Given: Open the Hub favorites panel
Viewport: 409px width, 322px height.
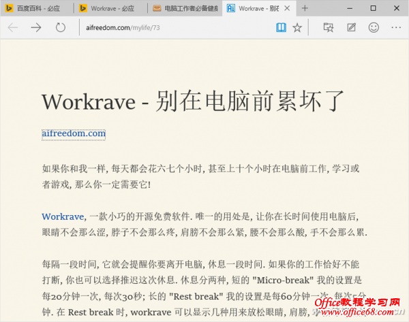Looking at the screenshot, I should pyautogui.click(x=329, y=28).
